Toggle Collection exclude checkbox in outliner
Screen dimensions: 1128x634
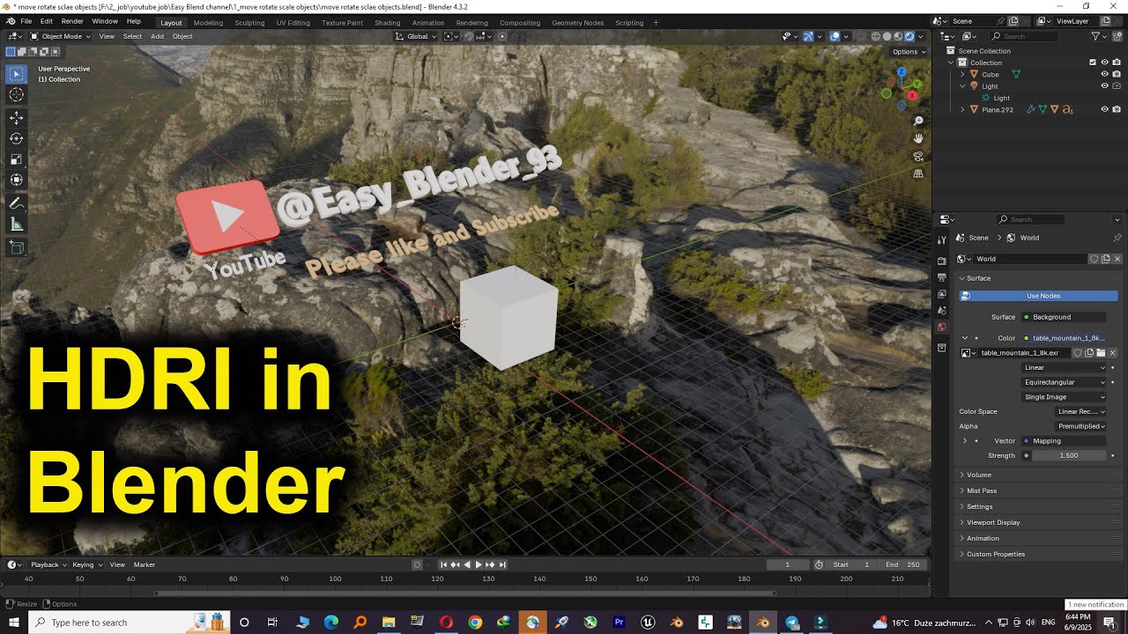pyautogui.click(x=1093, y=63)
